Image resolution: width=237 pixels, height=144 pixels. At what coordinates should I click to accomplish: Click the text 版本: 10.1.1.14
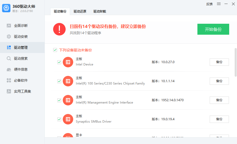pos(163,81)
